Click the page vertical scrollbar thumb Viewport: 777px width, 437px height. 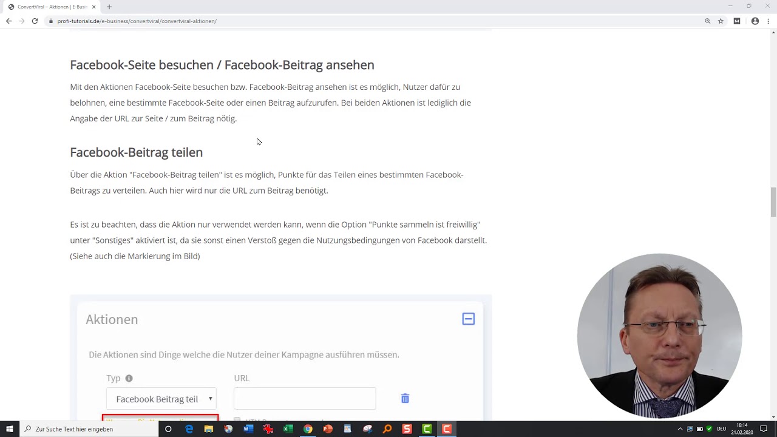click(773, 202)
